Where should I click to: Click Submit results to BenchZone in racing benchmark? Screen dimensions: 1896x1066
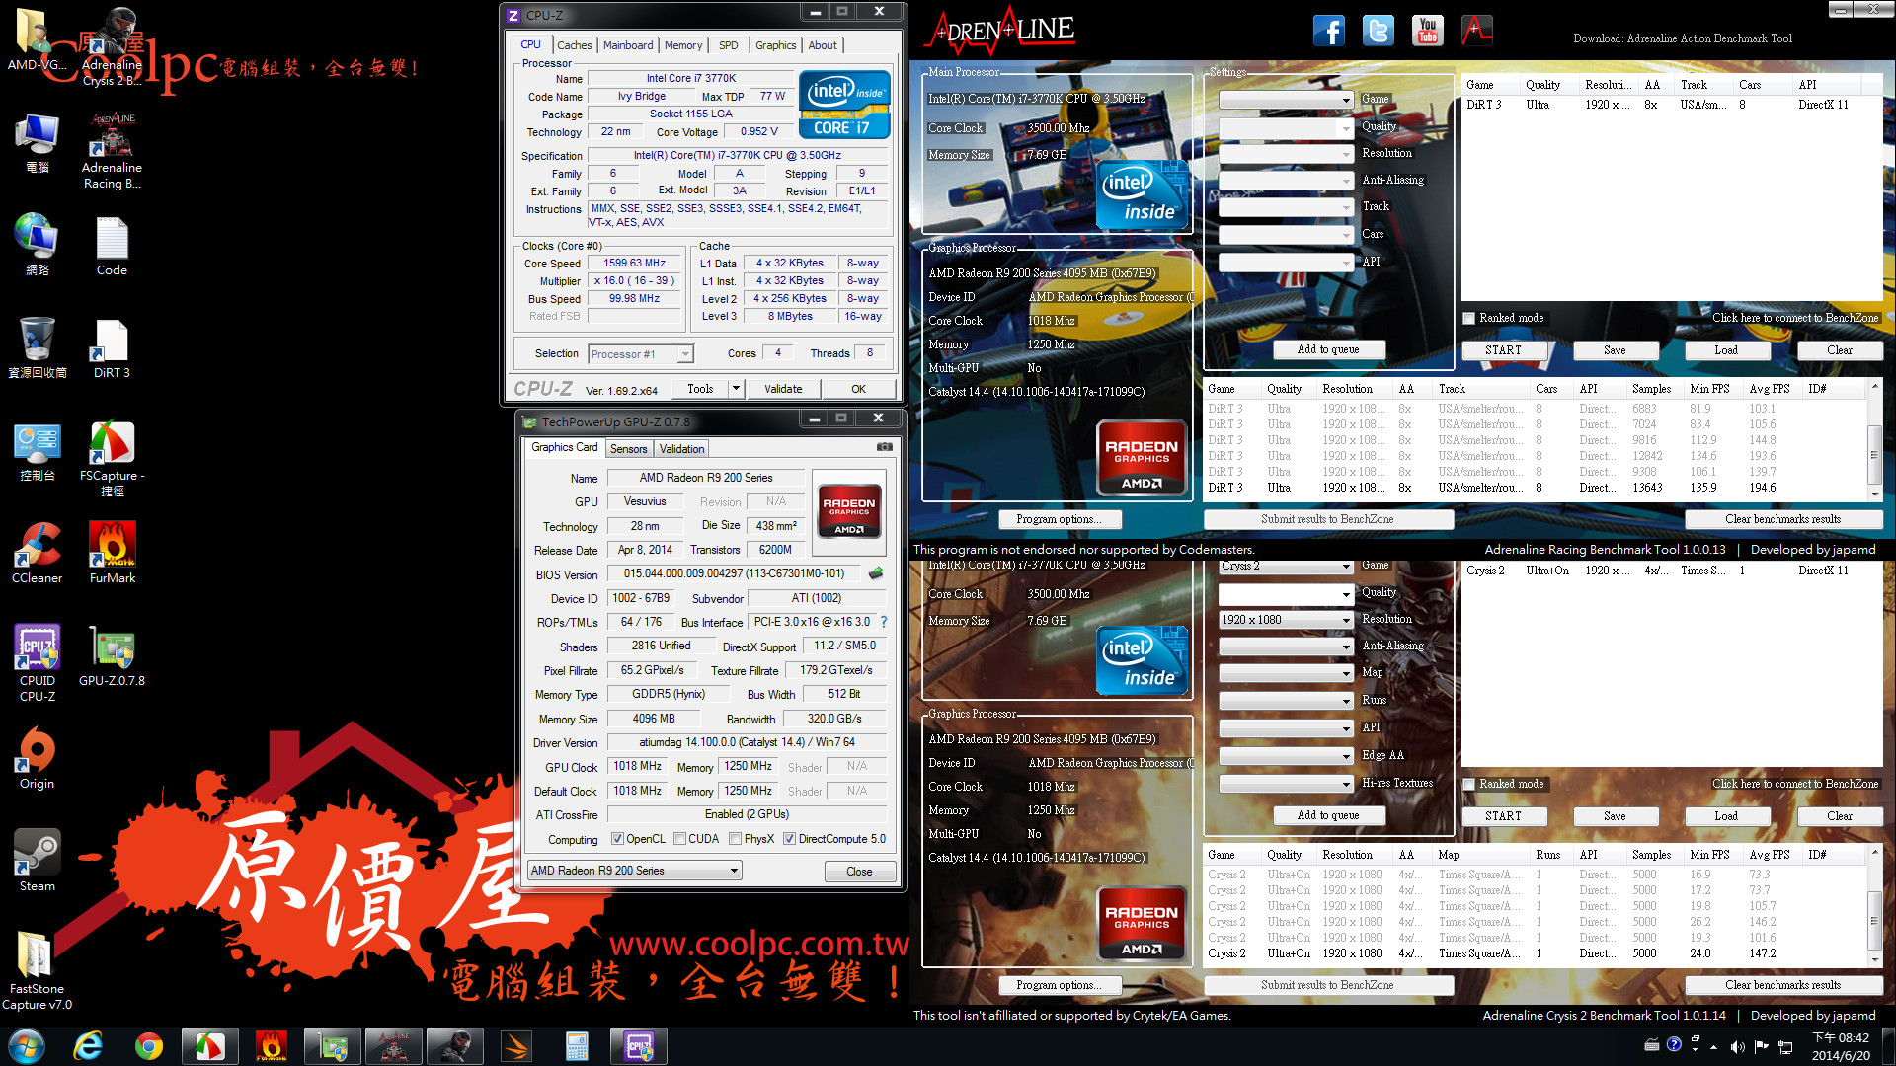1328,519
